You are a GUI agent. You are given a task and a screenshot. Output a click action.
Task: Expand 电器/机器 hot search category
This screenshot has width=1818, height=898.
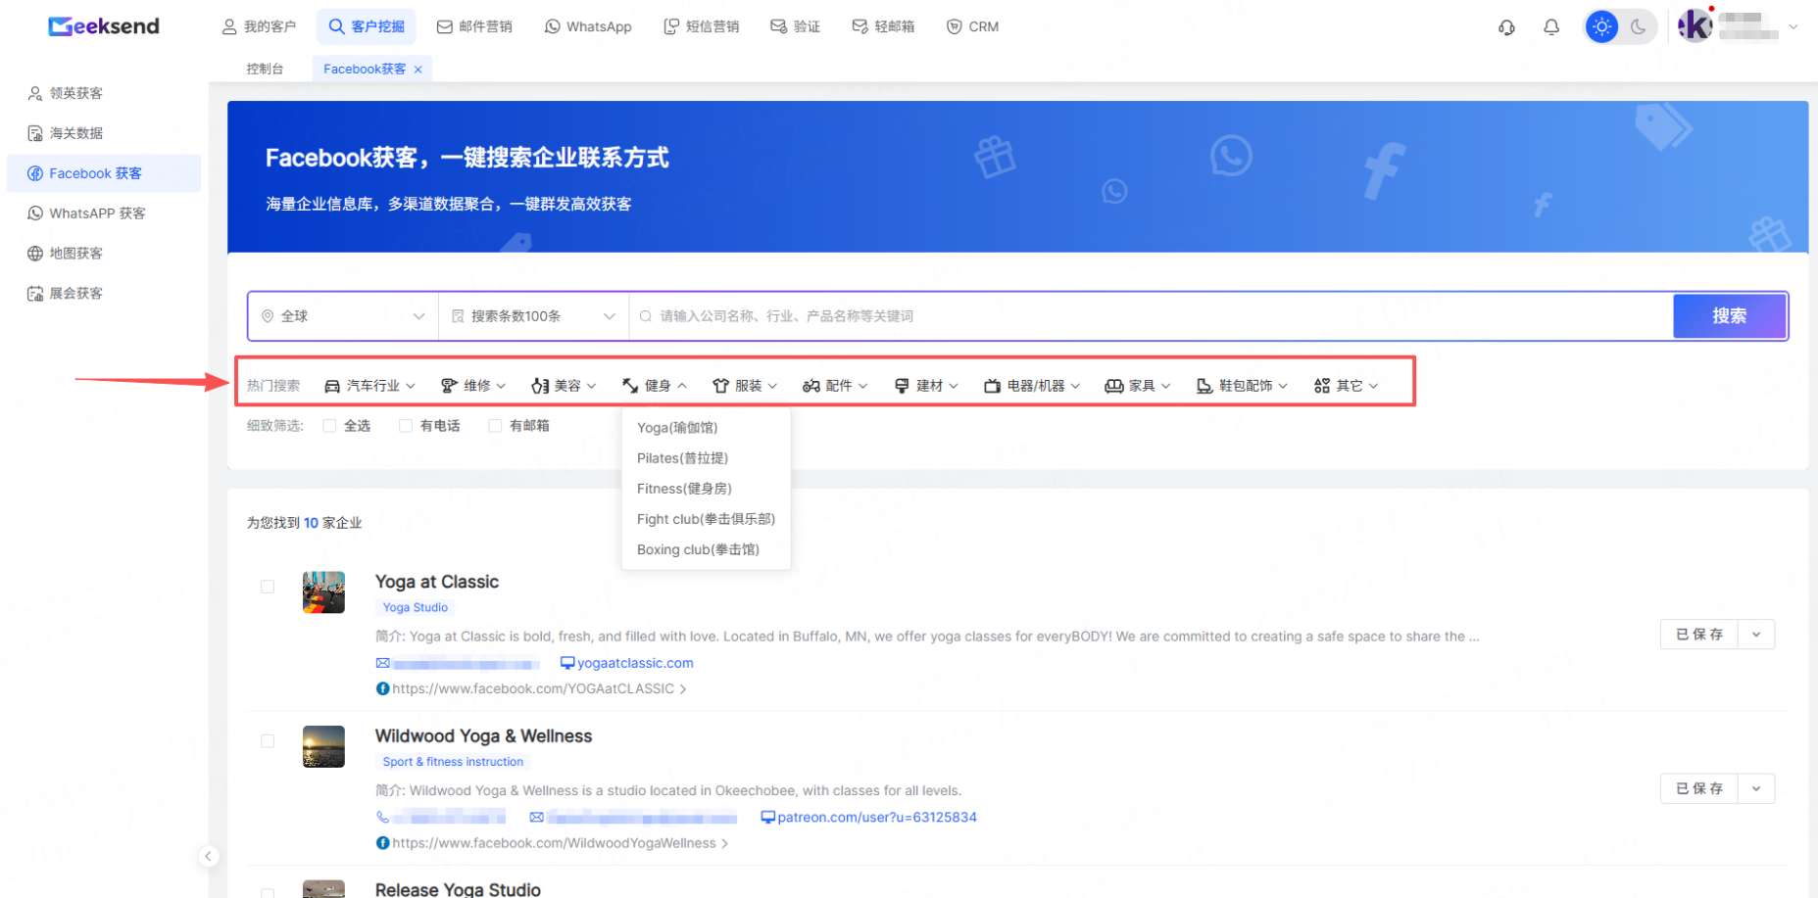coord(1032,386)
